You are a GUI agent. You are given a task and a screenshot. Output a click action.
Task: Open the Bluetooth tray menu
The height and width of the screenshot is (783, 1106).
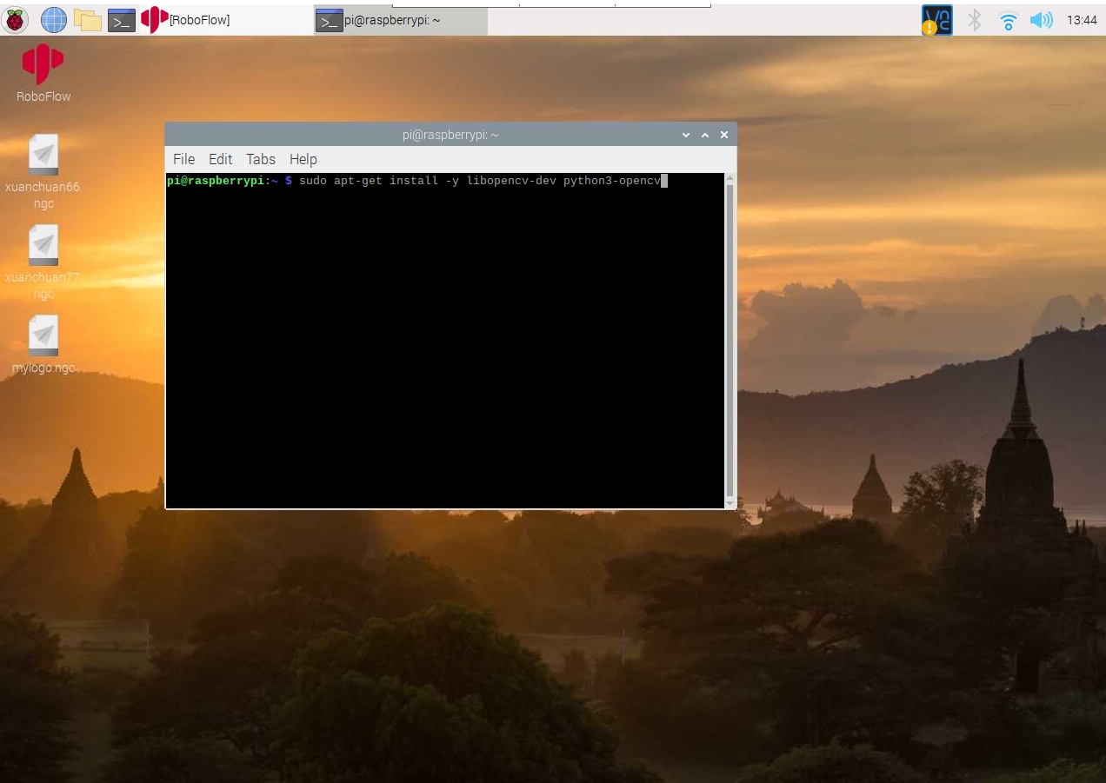click(x=975, y=19)
